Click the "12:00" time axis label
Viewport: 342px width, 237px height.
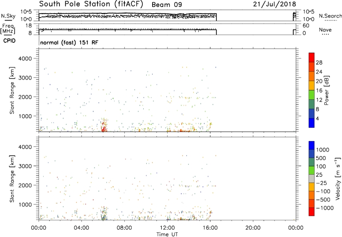coord(167,228)
